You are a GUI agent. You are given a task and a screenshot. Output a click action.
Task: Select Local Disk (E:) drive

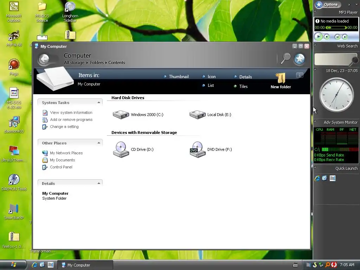point(210,115)
